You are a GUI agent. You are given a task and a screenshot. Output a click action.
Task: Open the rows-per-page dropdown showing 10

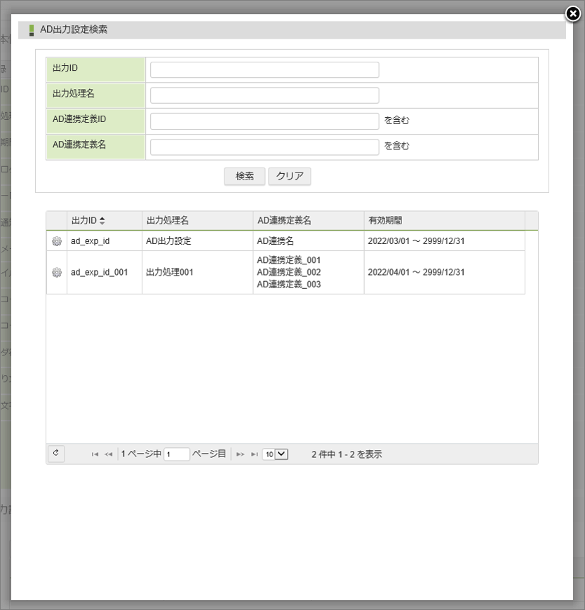point(275,454)
